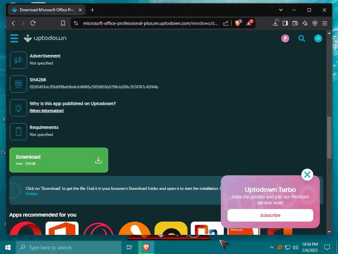Open Uptodown Turbo lightning icon
This screenshot has width=338, height=254.
click(x=285, y=38)
